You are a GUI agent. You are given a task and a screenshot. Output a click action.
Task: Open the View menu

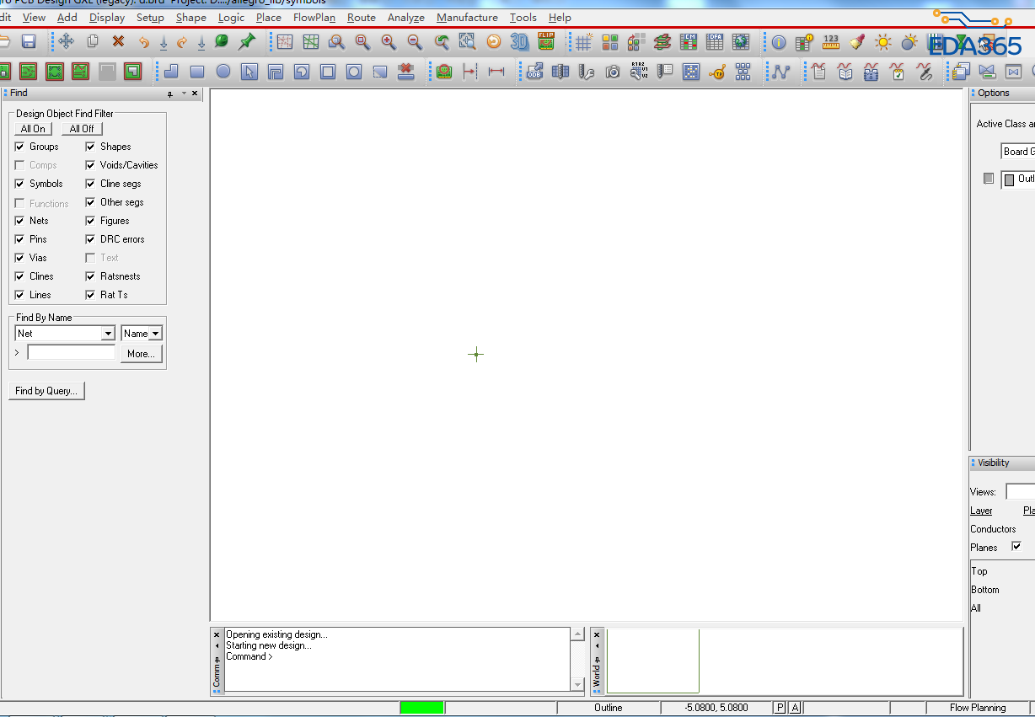click(x=35, y=17)
